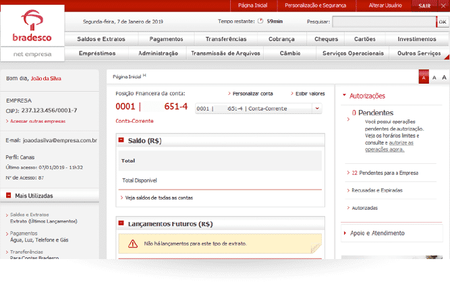This screenshot has height=282, width=450.
Task: Open Personalização e Segurança
Action: tap(315, 5)
